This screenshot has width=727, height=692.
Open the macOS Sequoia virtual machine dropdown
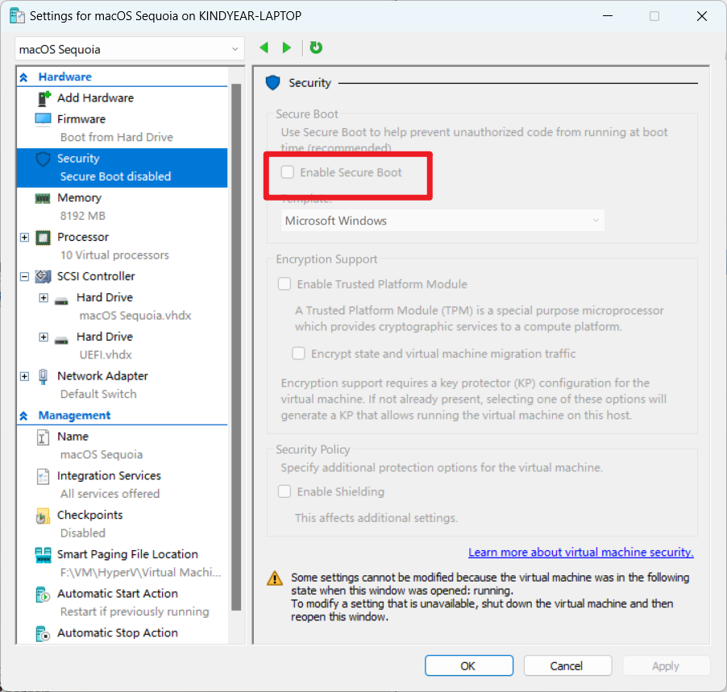[x=129, y=49]
